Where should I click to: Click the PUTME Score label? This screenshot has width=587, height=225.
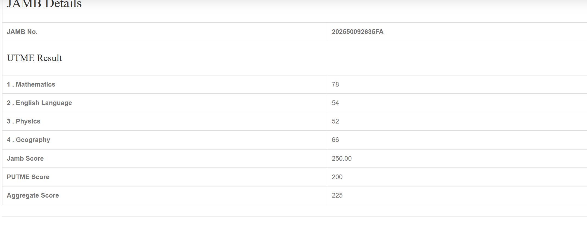[28, 177]
